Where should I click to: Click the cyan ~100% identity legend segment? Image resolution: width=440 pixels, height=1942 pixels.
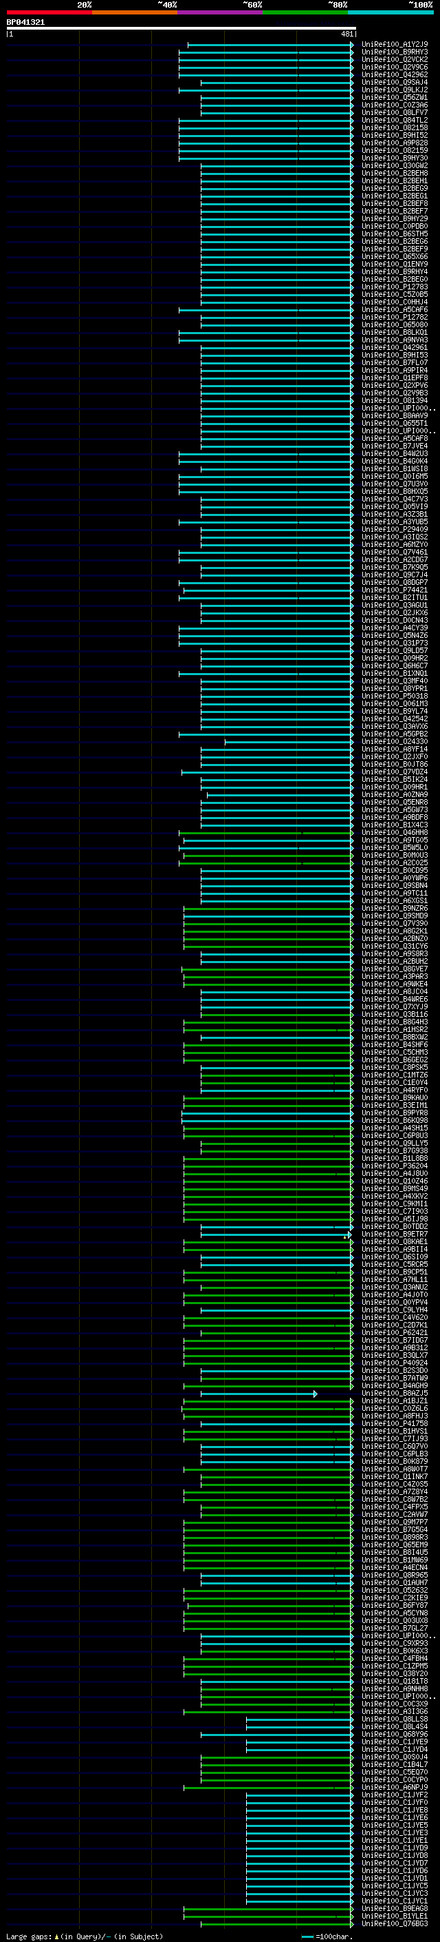pyautogui.click(x=390, y=12)
